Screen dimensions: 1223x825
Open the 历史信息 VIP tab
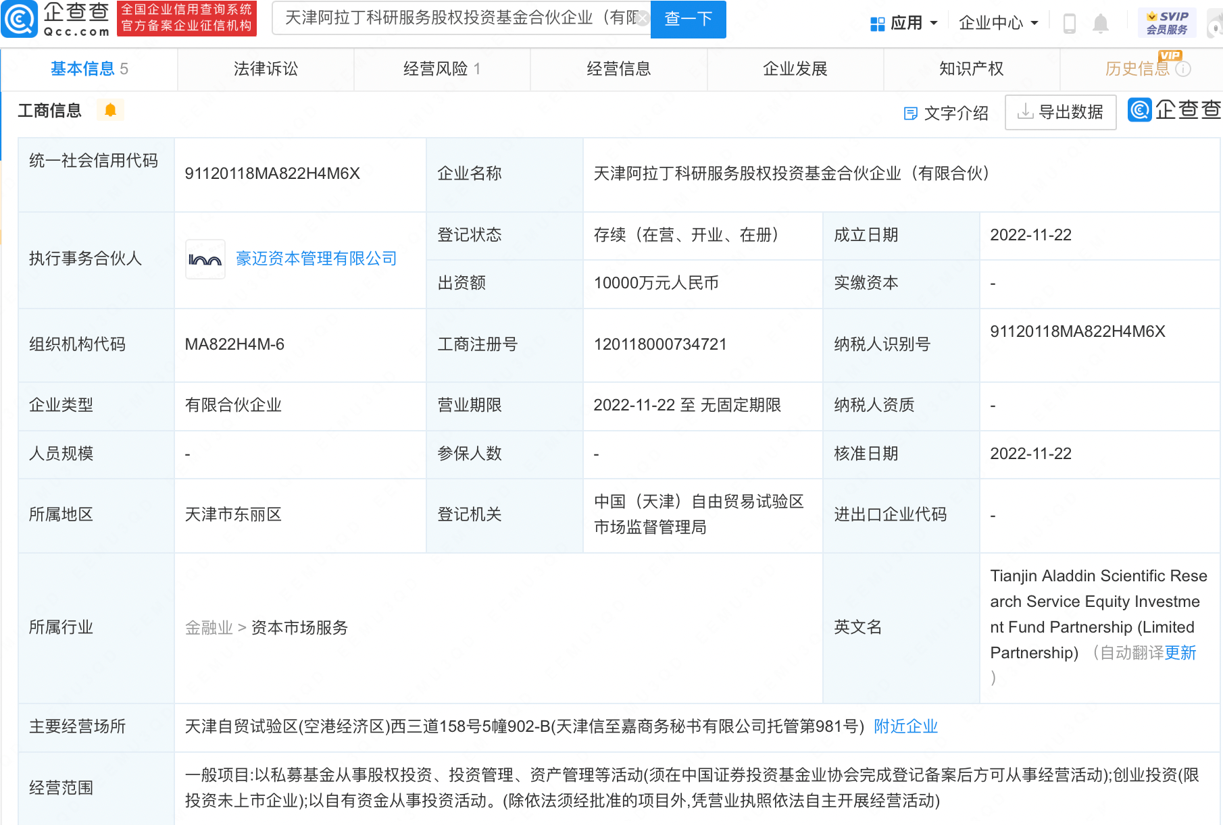point(1141,69)
